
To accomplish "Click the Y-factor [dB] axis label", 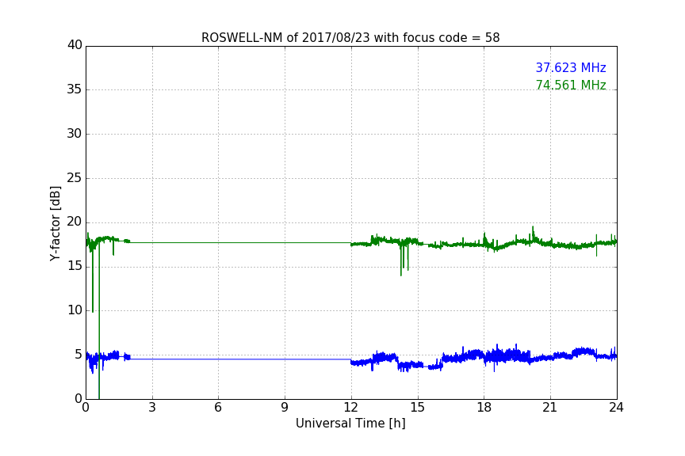I will 55,223.
